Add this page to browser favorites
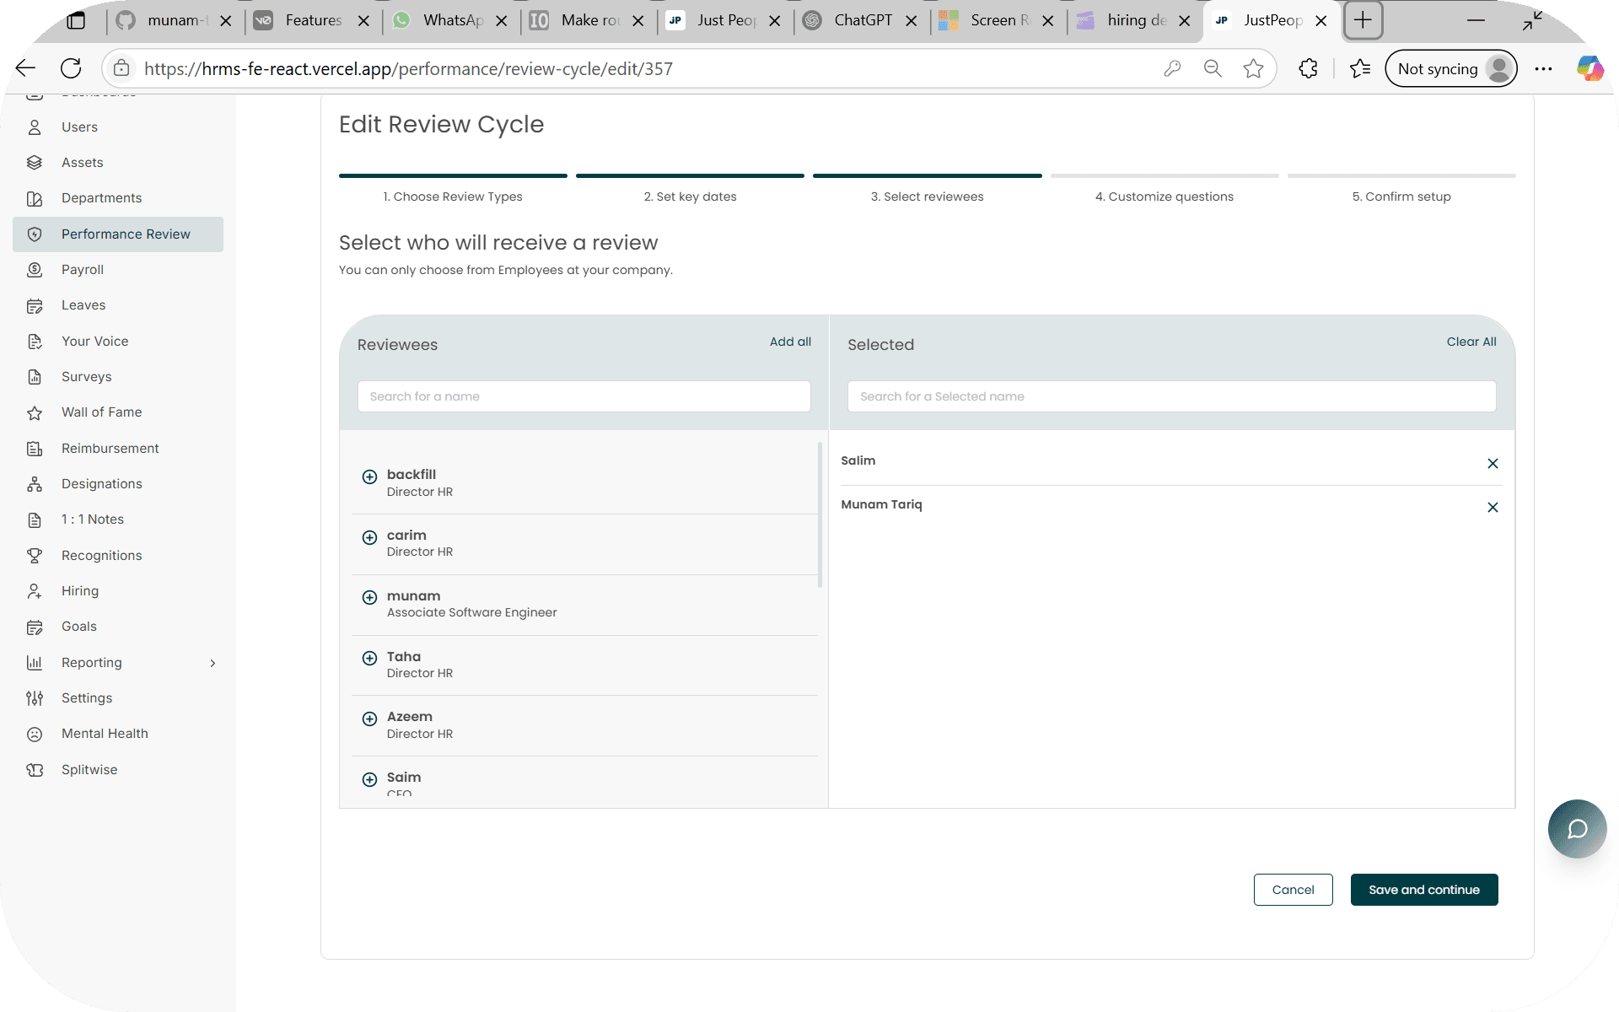1619x1012 pixels. click(x=1253, y=69)
